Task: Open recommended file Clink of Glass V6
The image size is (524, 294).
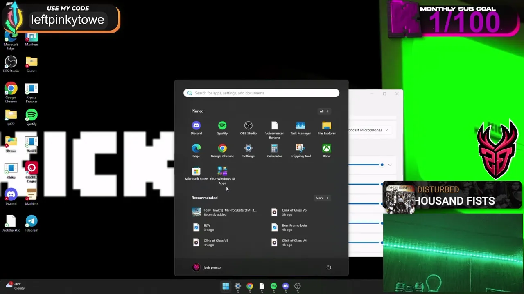Action: (289, 212)
